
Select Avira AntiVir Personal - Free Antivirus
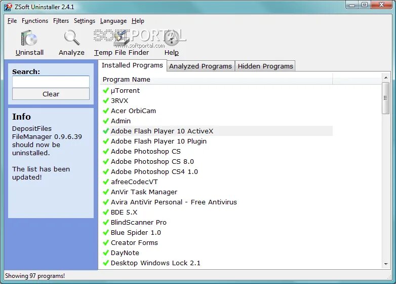(174, 202)
